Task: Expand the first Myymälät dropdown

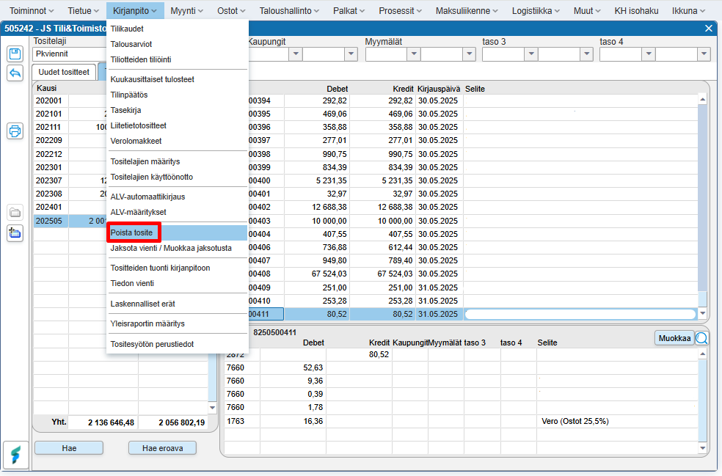Action: 413,54
